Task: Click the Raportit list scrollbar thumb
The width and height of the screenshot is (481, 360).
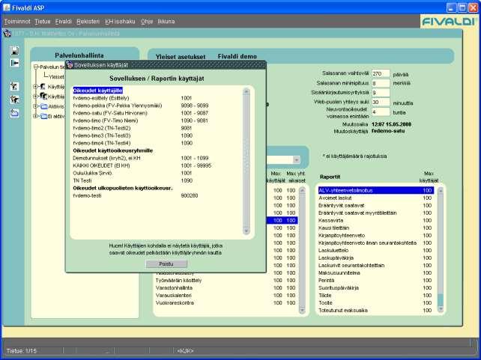Action: pyautogui.click(x=441, y=299)
